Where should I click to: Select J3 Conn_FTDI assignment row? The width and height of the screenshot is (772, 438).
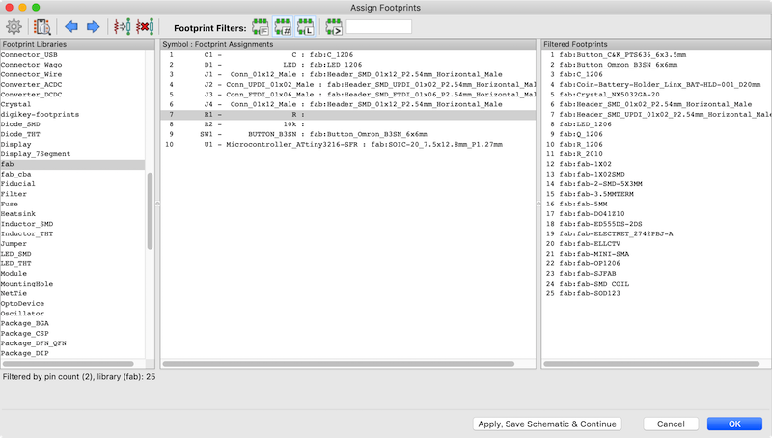coord(348,95)
